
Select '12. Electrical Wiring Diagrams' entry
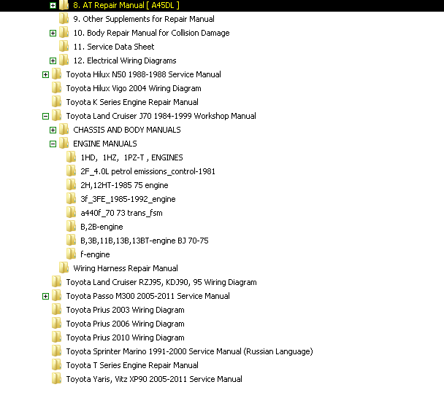click(125, 60)
